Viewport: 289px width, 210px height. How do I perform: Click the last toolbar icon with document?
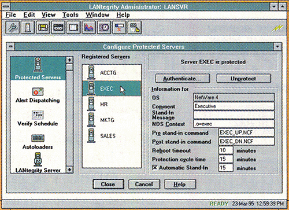[135, 28]
